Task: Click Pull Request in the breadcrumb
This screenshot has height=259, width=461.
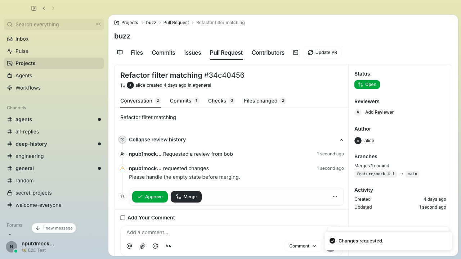Action: pos(176,23)
